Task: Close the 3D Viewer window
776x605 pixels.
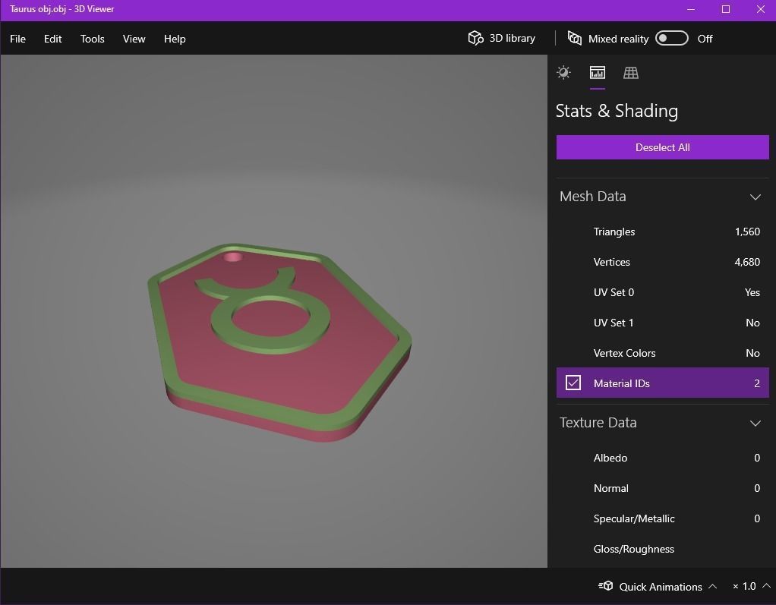Action: 761,9
